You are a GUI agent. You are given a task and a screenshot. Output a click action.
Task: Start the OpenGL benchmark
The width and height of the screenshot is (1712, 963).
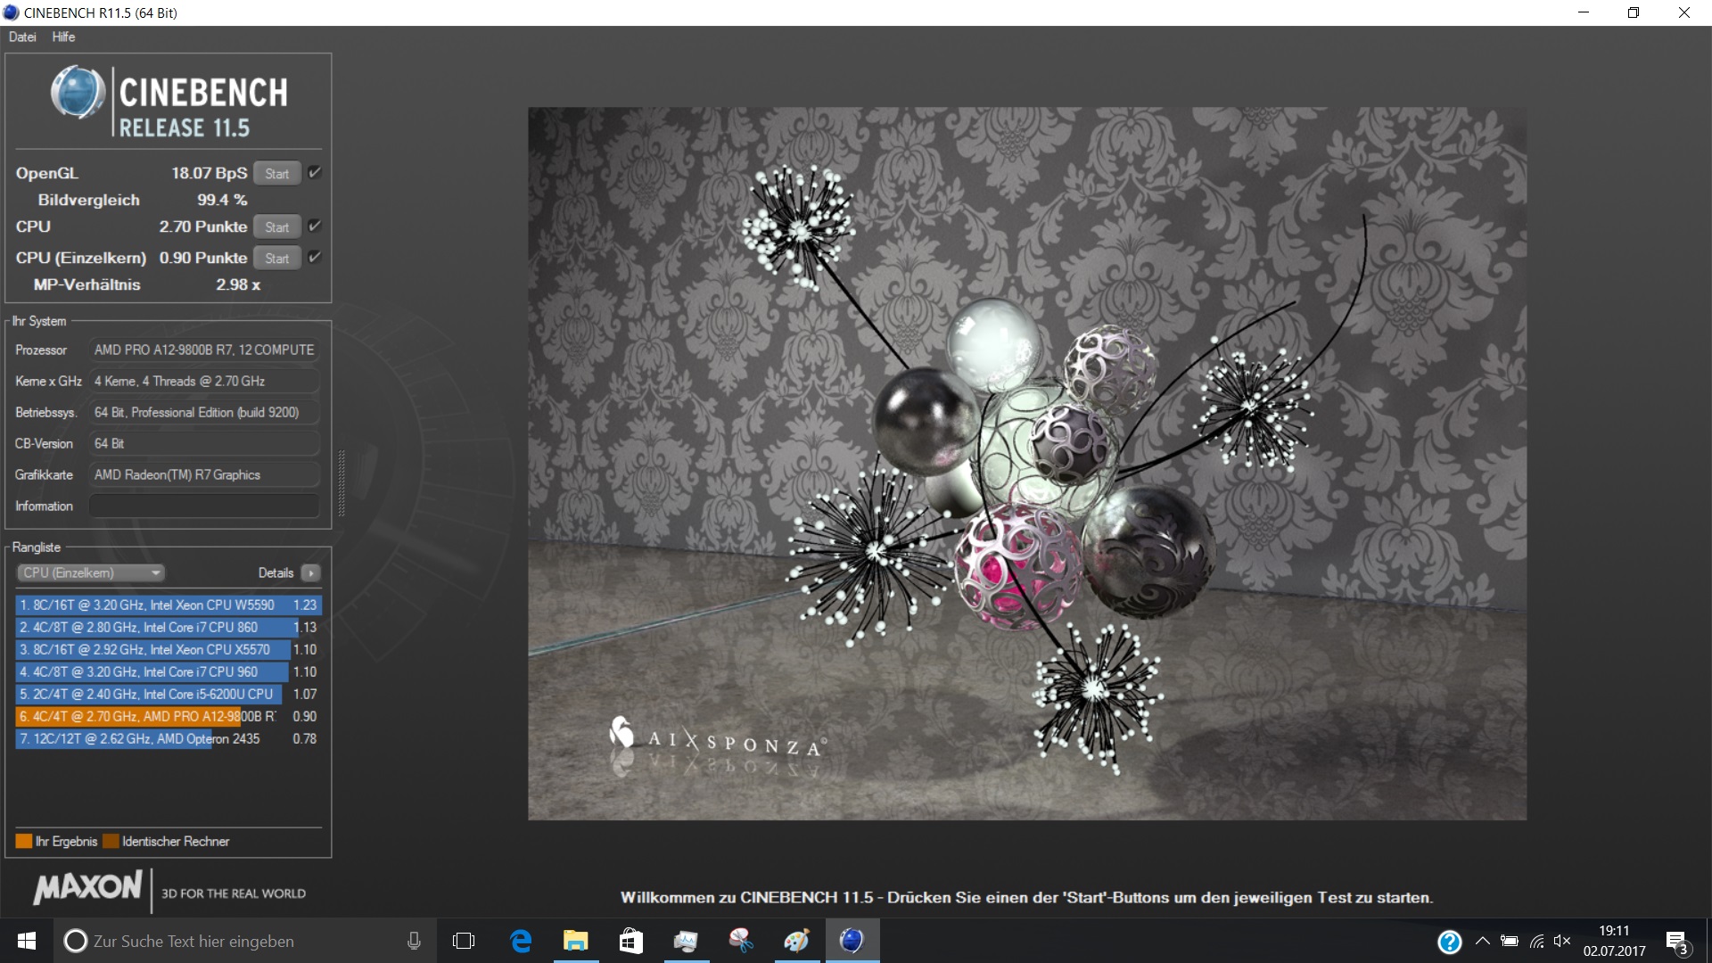click(276, 174)
